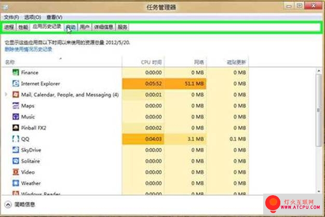The image size is (325, 217).
Task: Select the Video row name
Action: click(28, 172)
